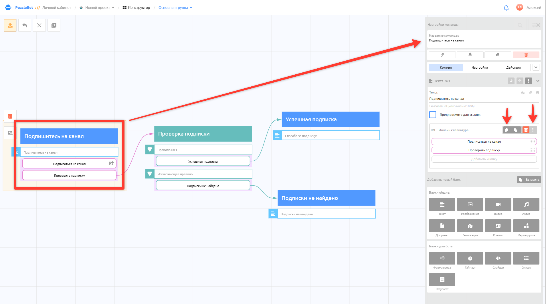This screenshot has width=546, height=304.
Task: Click the red delete command button in settings
Action: 526,55
